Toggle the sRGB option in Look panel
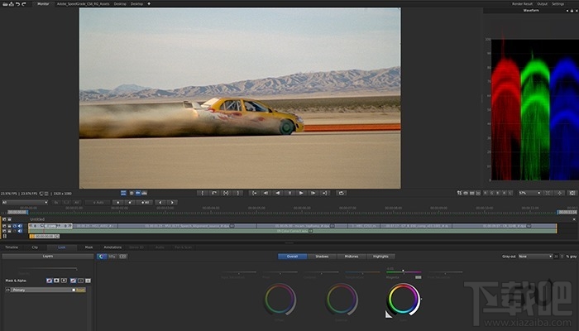The width and height of the screenshot is (579, 331). (113, 257)
